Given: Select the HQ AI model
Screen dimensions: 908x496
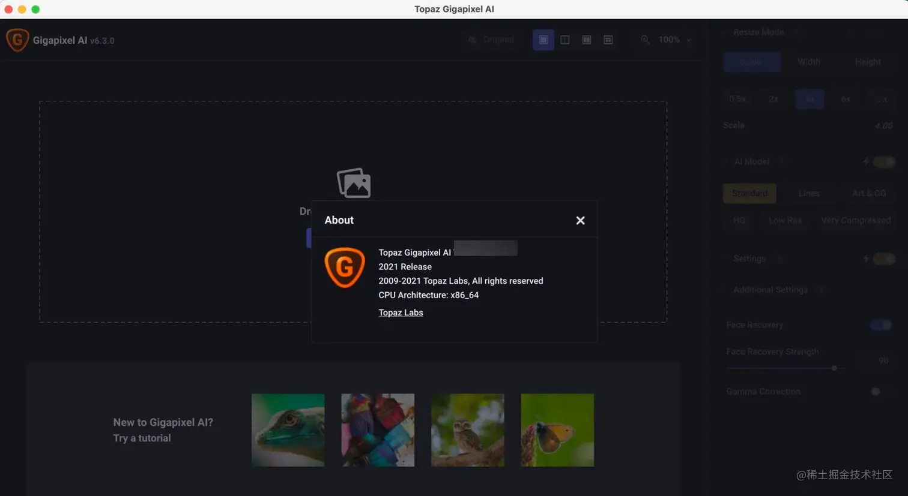Looking at the screenshot, I should [x=739, y=221].
